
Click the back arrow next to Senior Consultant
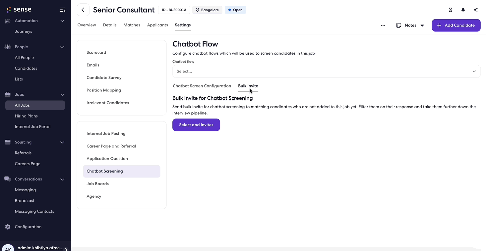(83, 10)
